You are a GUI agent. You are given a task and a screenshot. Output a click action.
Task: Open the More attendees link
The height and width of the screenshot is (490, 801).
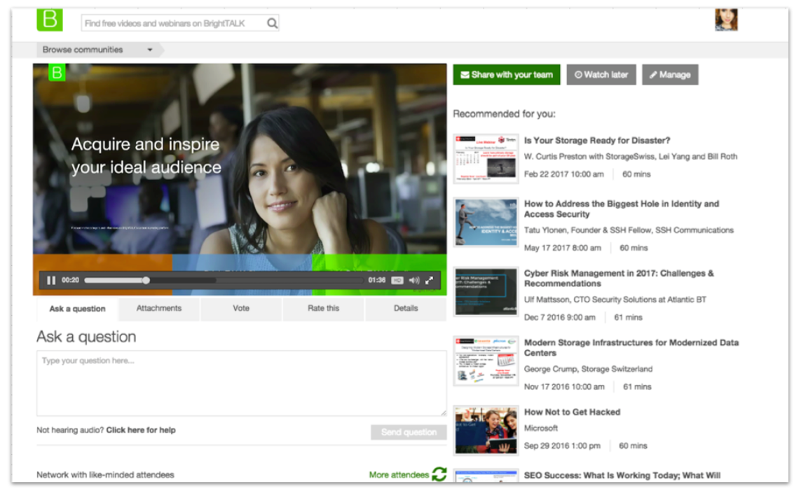399,475
